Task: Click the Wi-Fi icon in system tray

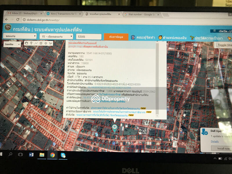Action: (x=226, y=159)
